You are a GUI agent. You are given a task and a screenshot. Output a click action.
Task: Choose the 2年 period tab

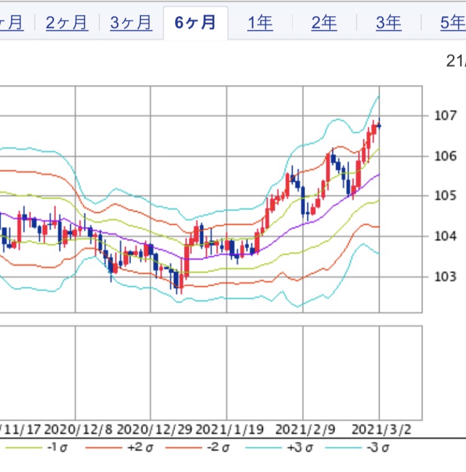pos(324,24)
